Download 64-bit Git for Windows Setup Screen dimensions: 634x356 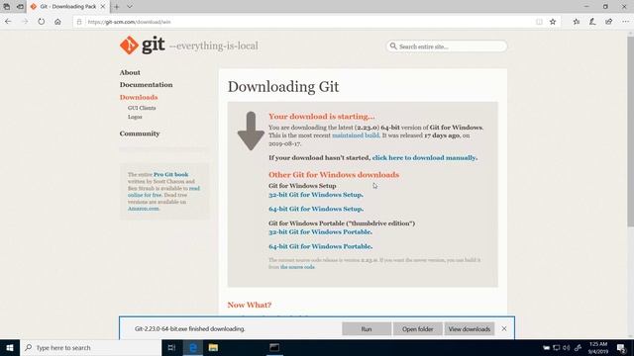315,209
